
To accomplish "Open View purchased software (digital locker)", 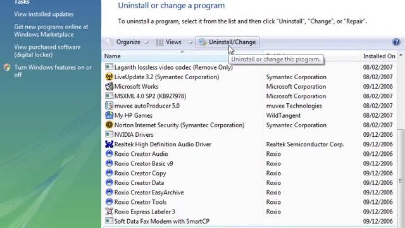I will [x=47, y=51].
